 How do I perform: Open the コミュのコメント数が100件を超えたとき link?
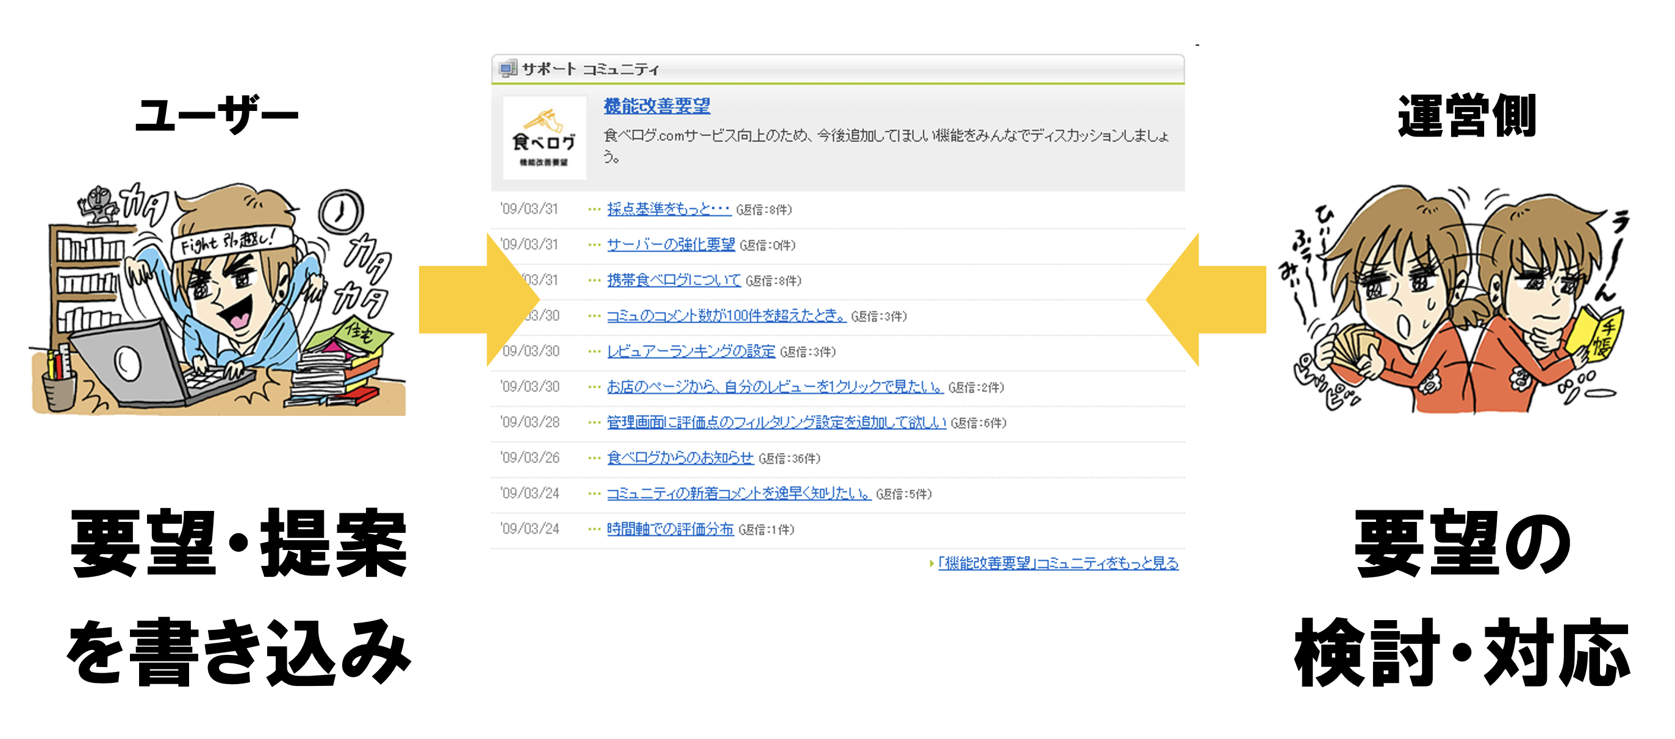pos(726,316)
